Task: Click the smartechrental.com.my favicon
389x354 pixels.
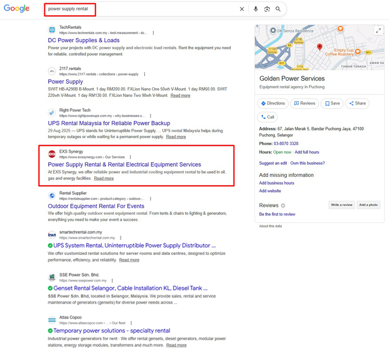Action: tap(52, 235)
